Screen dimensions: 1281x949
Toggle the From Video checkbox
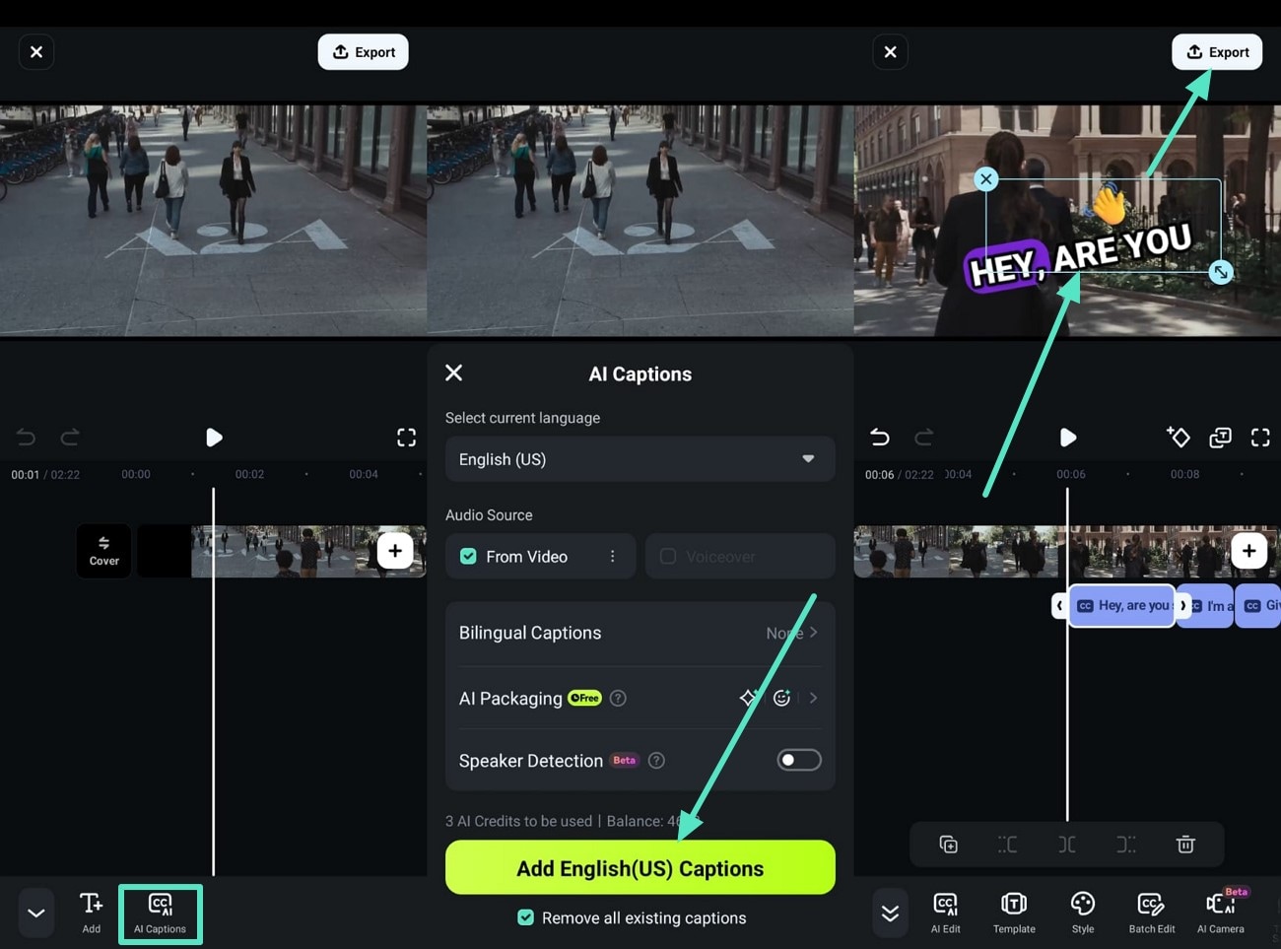coord(468,557)
